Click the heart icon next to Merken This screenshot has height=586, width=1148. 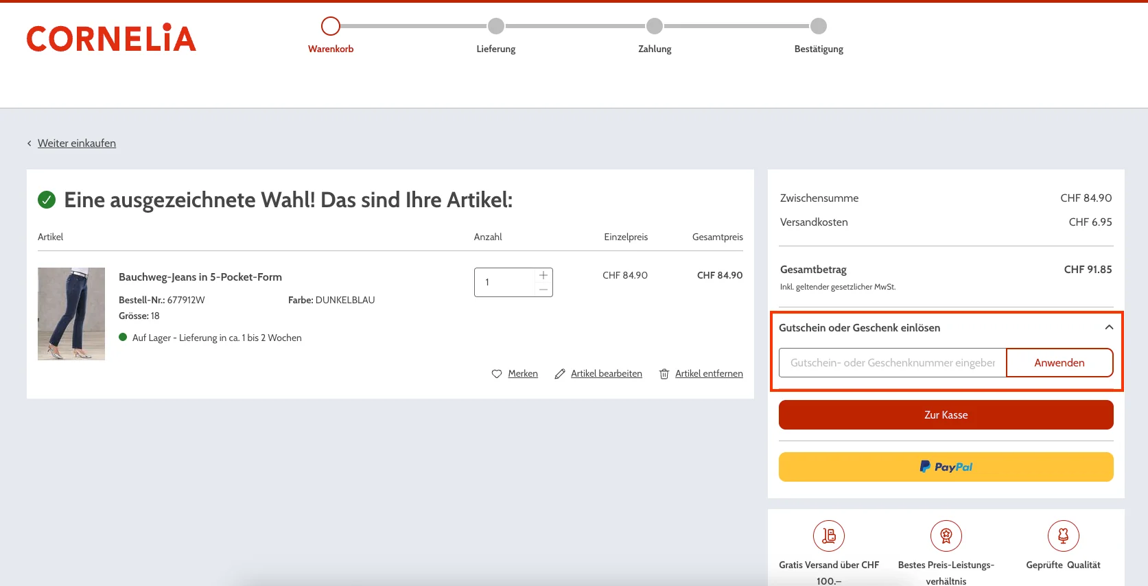(497, 374)
